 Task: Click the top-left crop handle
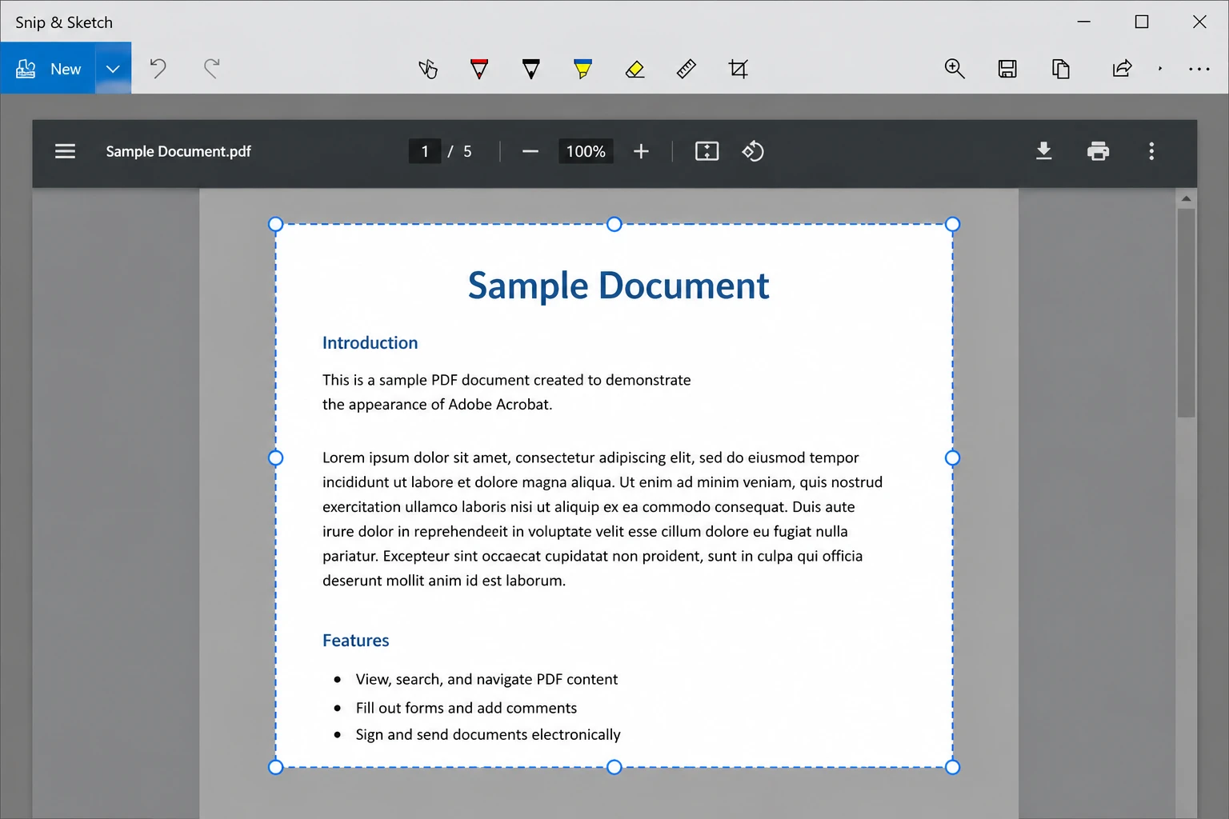pos(275,224)
